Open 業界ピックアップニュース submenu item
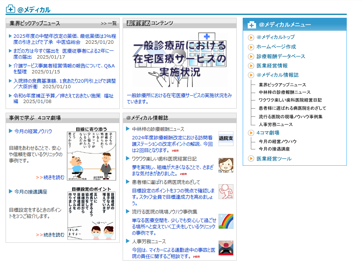The height and width of the screenshot is (268, 362). 282,85
